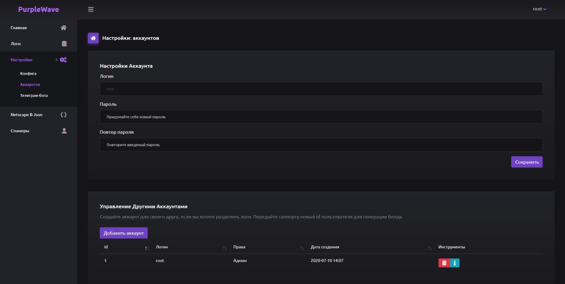This screenshot has height=284, width=565.
Task: Show info for root account via teal icon
Action: [x=455, y=263]
